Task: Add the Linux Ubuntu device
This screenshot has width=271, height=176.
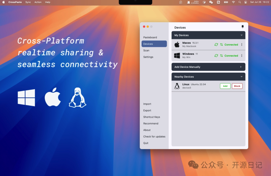Action: point(225,86)
